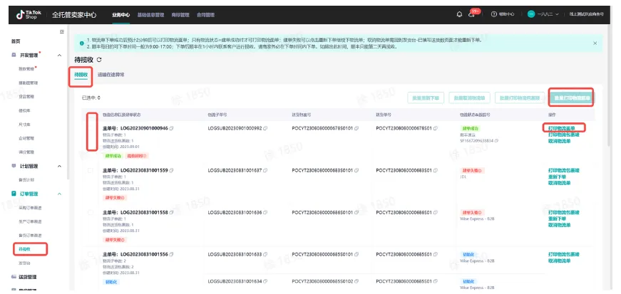Click the info icon in the teal notice banner

(x=81, y=43)
